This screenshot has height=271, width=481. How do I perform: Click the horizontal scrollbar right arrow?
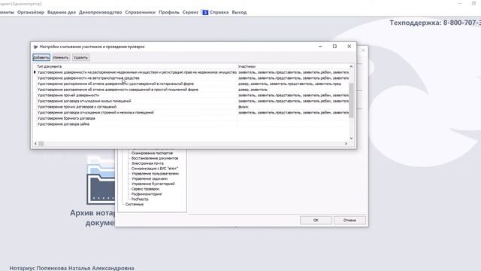click(346, 144)
